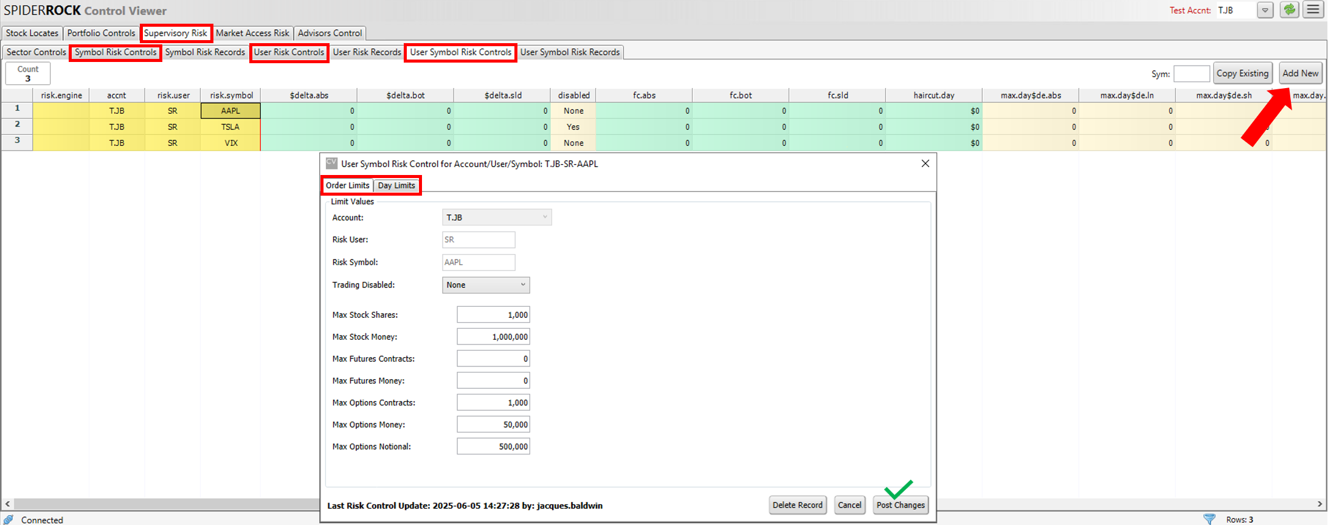The width and height of the screenshot is (1328, 525).
Task: Click the Max Options Notional field
Action: coord(493,446)
